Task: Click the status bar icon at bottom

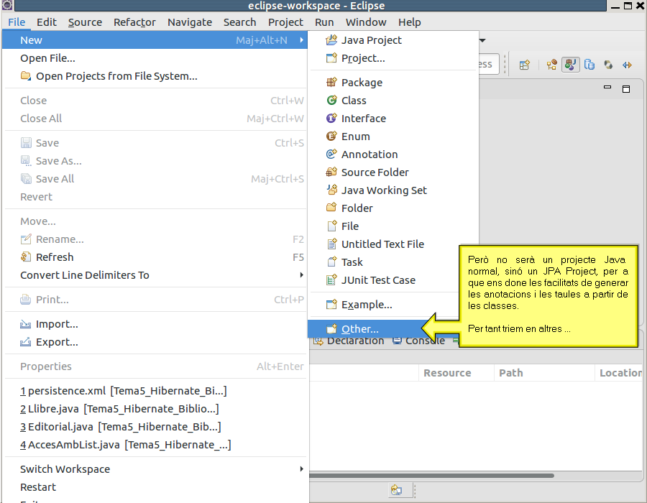Action: tap(396, 490)
